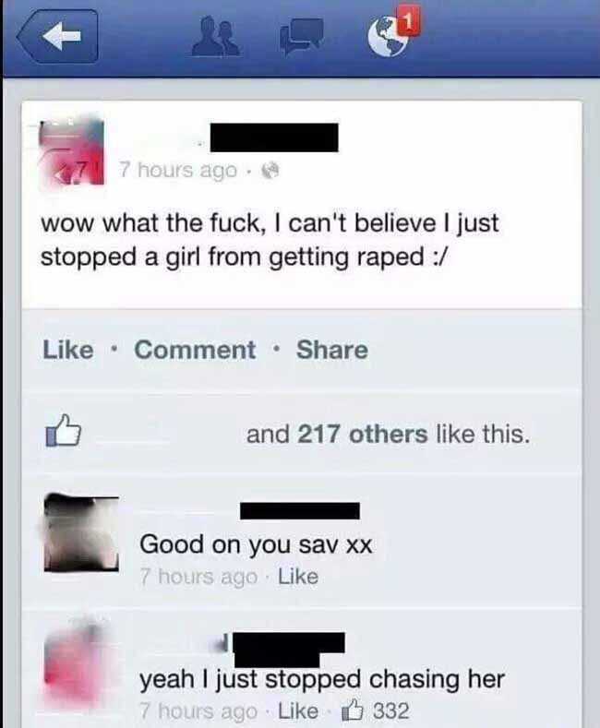Viewport: 600px width, 728px height.
Task: Click the redacted name of the post author
Action: coord(274,137)
